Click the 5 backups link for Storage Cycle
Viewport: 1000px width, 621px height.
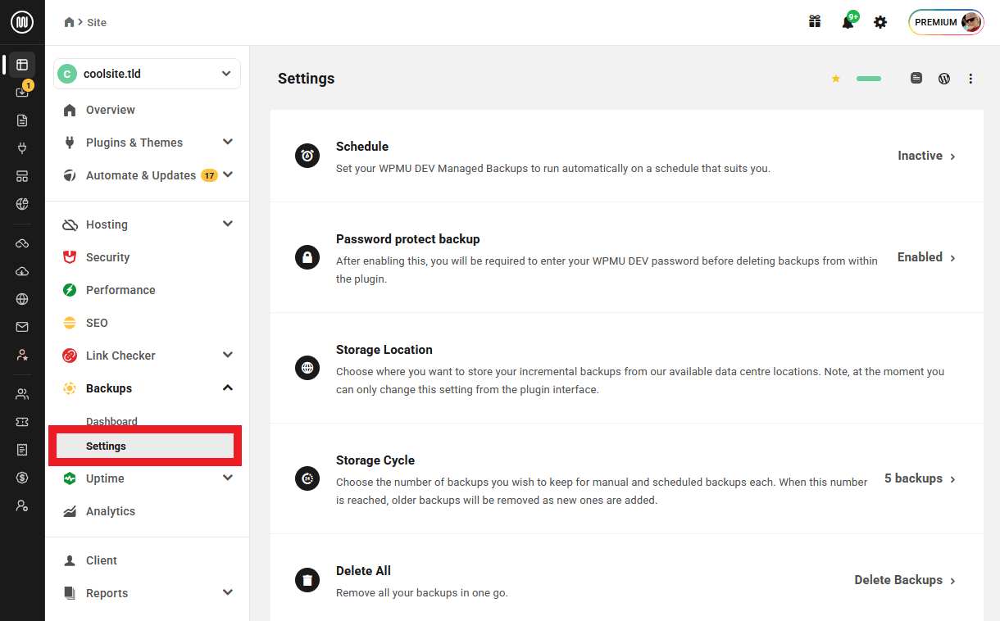click(920, 478)
